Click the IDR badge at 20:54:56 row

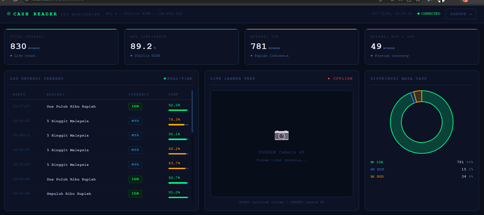click(135, 179)
